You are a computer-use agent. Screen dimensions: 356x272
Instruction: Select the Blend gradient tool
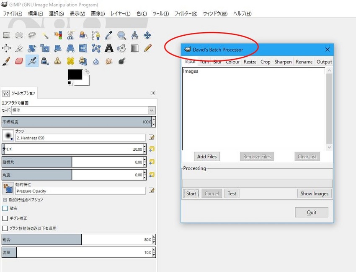click(134, 48)
